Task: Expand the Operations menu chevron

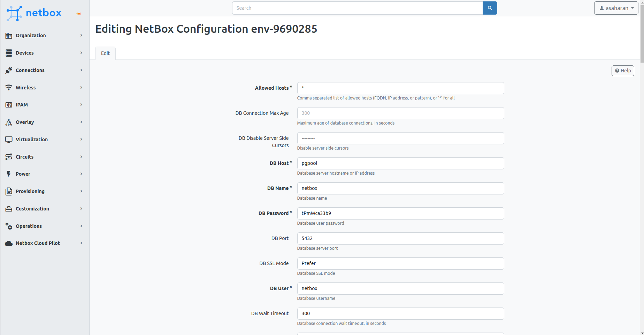Action: pos(81,226)
